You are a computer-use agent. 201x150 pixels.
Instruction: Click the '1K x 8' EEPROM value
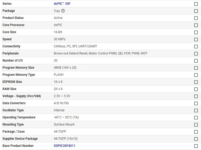coord(58,82)
